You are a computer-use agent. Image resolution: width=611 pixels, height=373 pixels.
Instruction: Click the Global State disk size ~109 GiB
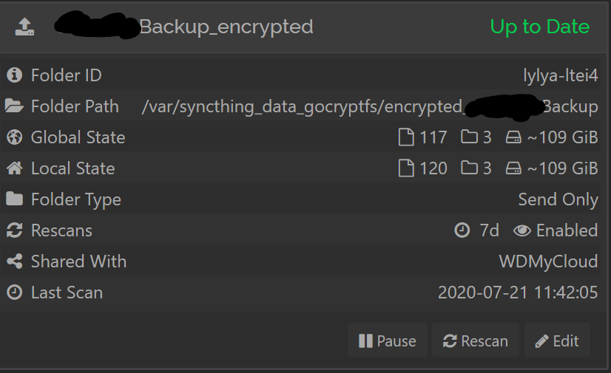(x=562, y=137)
